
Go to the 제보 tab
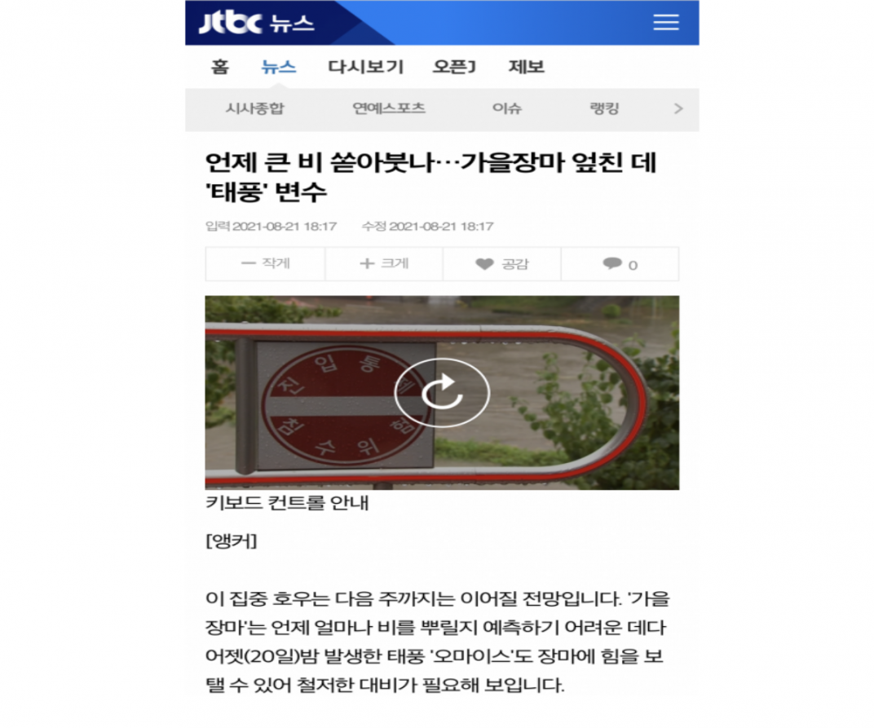(x=526, y=67)
